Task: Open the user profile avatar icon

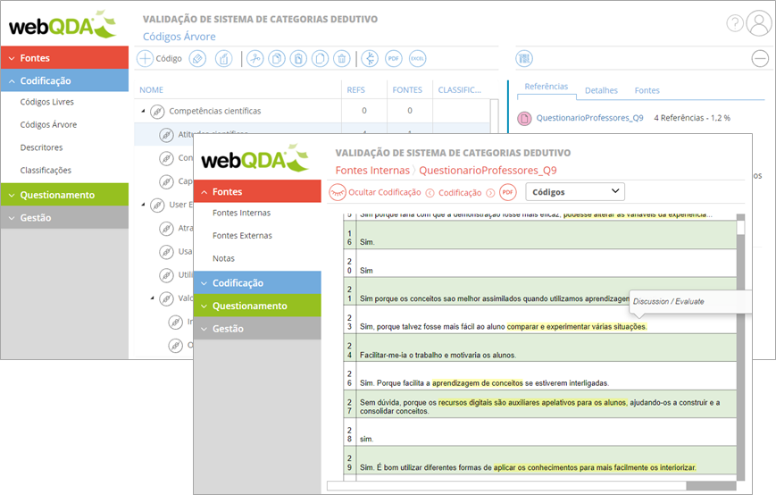Action: 759,22
